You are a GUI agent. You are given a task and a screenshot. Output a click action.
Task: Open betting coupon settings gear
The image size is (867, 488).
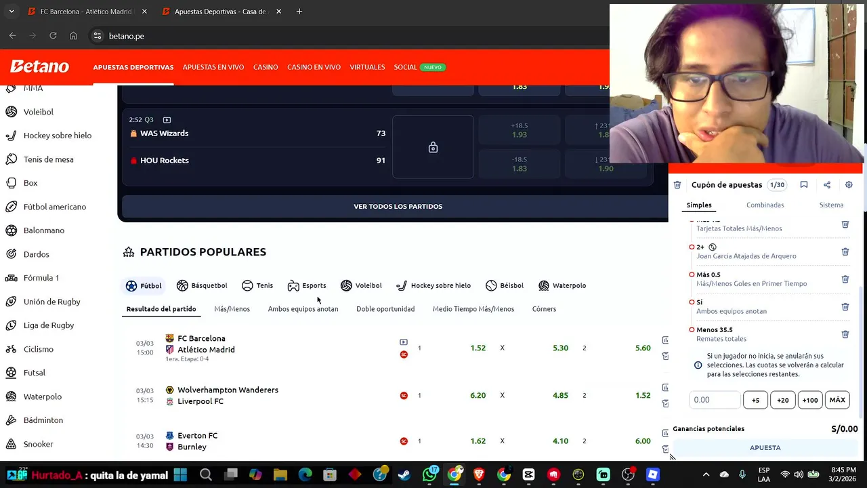tap(849, 184)
